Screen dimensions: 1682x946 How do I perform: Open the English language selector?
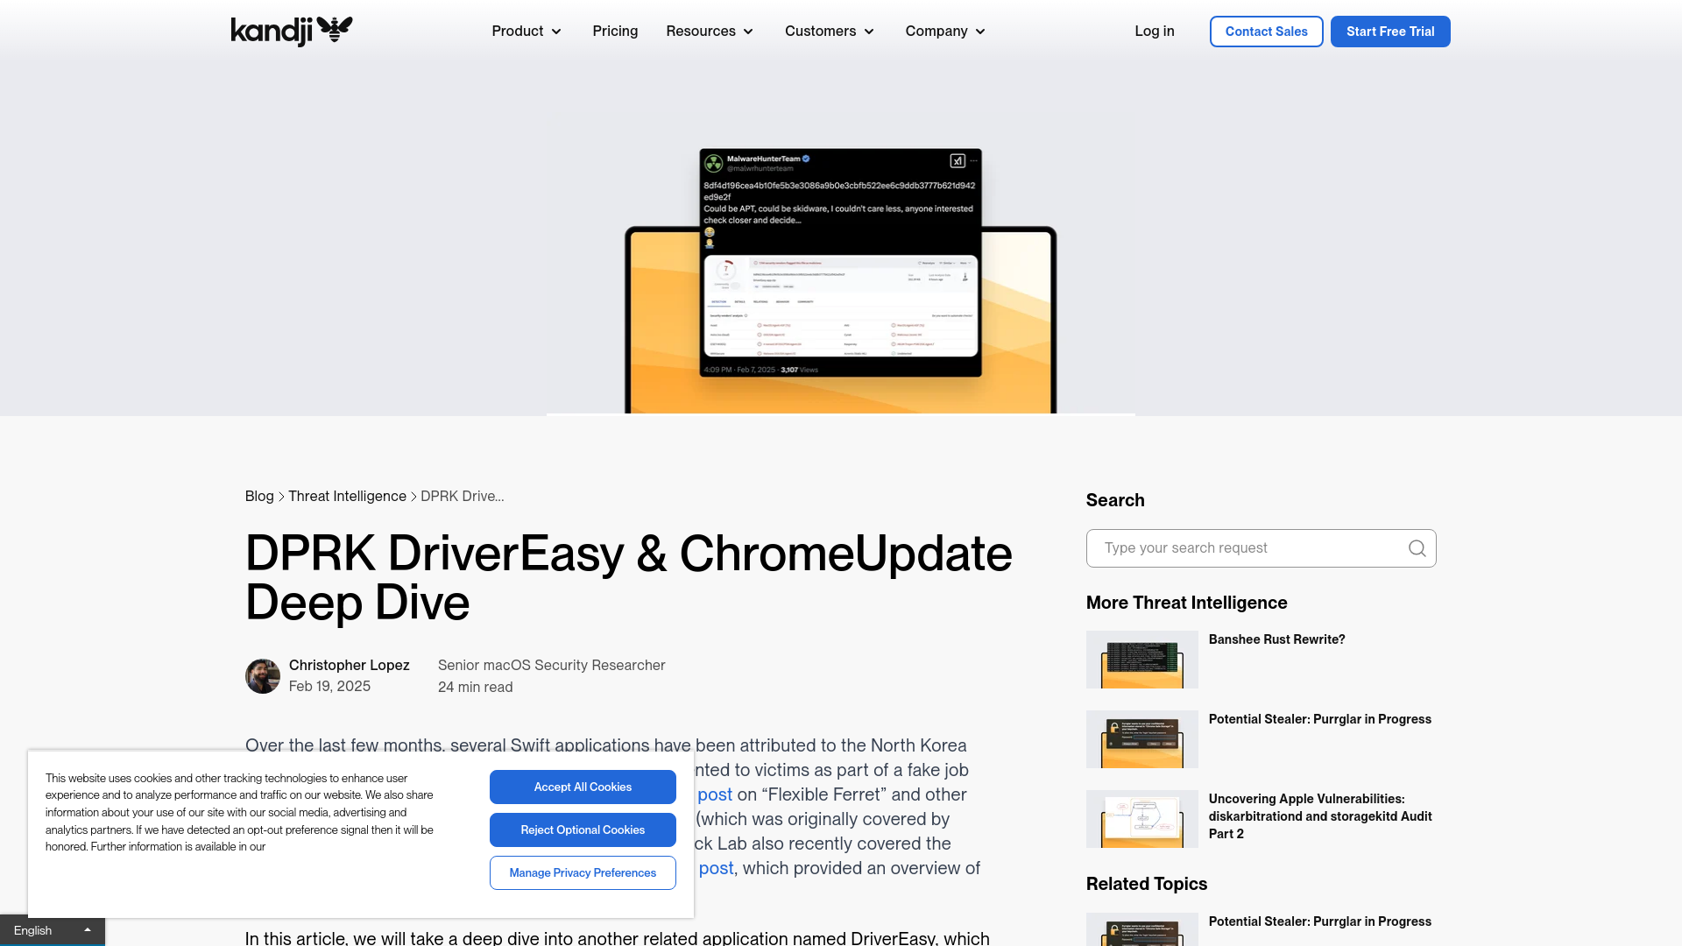pyautogui.click(x=53, y=930)
